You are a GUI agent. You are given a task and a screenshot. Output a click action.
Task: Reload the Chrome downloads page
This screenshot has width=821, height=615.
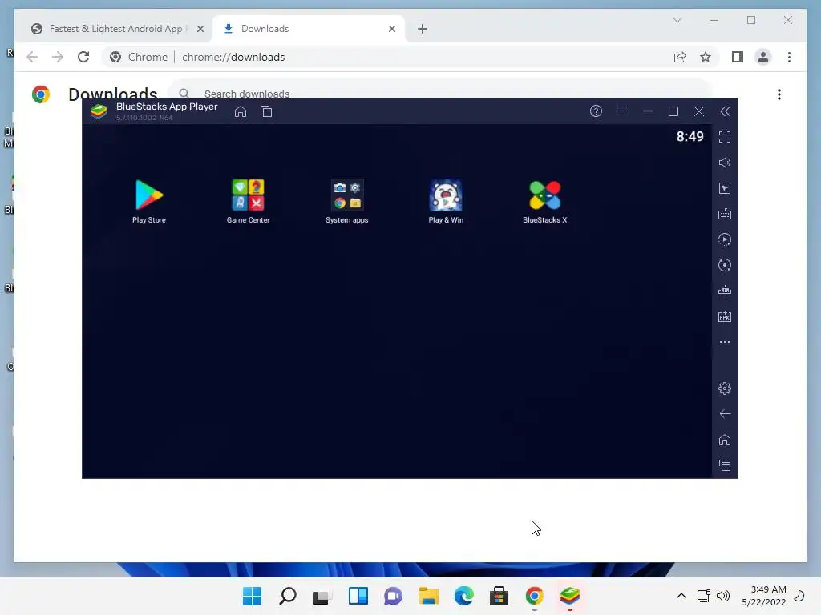(83, 57)
